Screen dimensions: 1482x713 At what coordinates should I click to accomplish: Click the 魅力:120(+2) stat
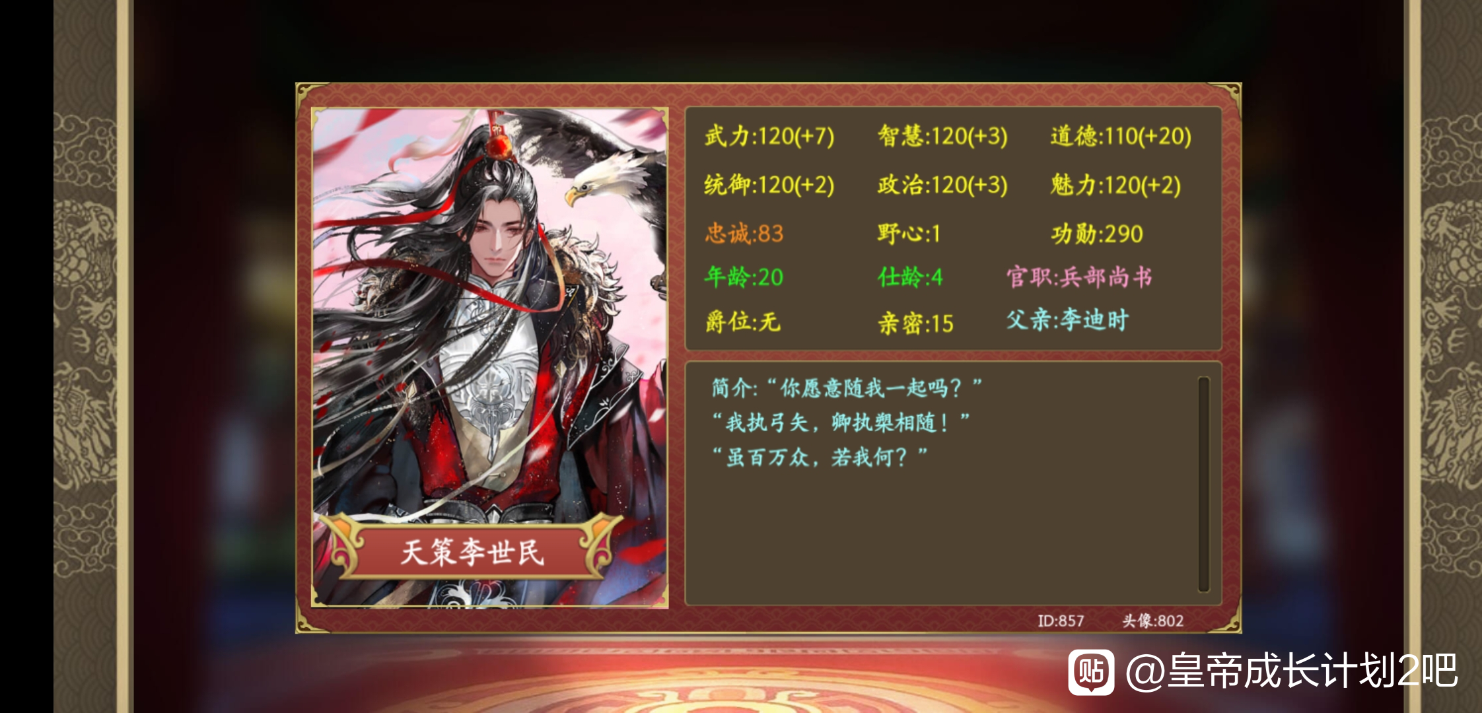1115,185
